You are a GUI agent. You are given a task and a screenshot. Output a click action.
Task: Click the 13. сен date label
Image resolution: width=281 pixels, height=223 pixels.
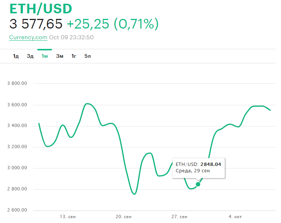(68, 216)
